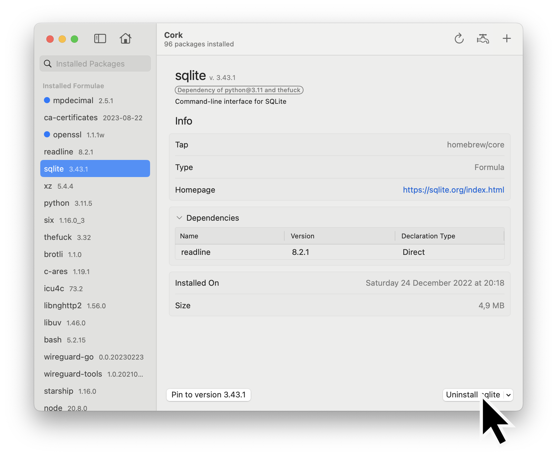Screen dimensions: 557x456
Task: Open the sqlite.org homepage link
Action: 453,190
